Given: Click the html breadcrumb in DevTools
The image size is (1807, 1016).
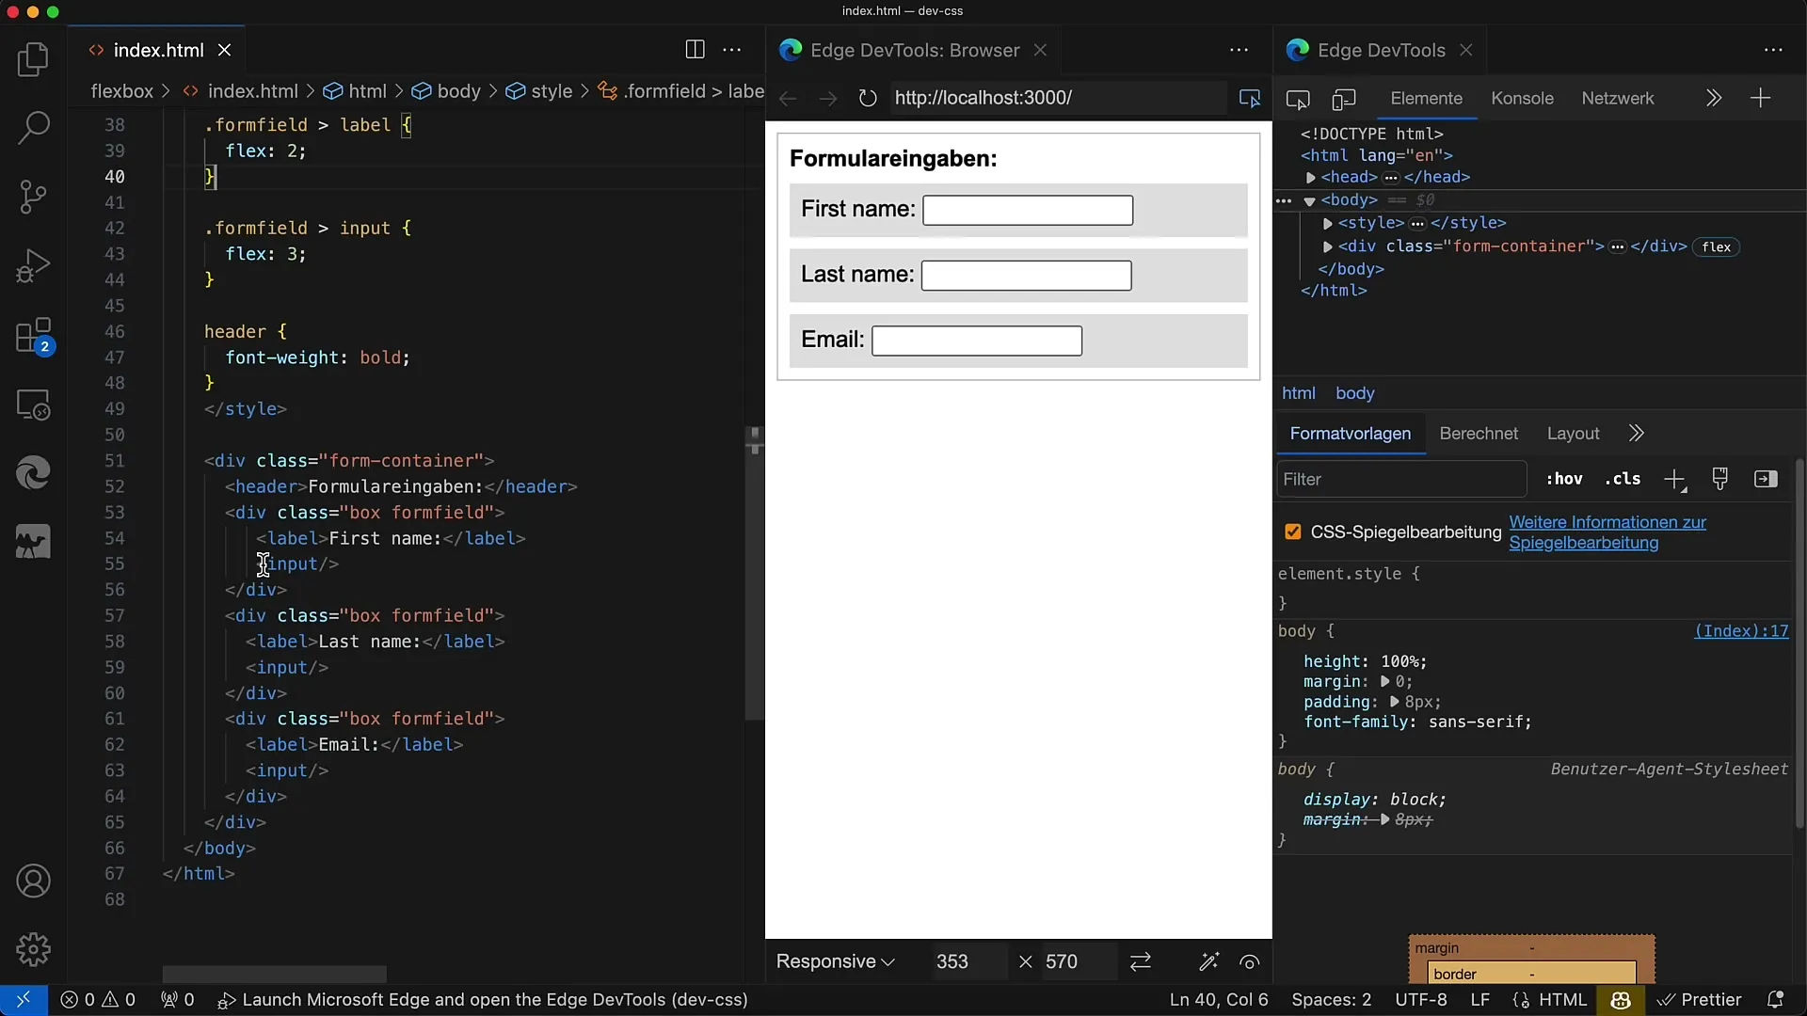Looking at the screenshot, I should (x=1298, y=393).
